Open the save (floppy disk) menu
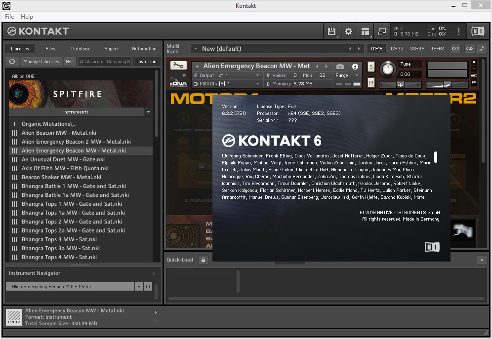The width and height of the screenshot is (492, 339). coord(331,31)
